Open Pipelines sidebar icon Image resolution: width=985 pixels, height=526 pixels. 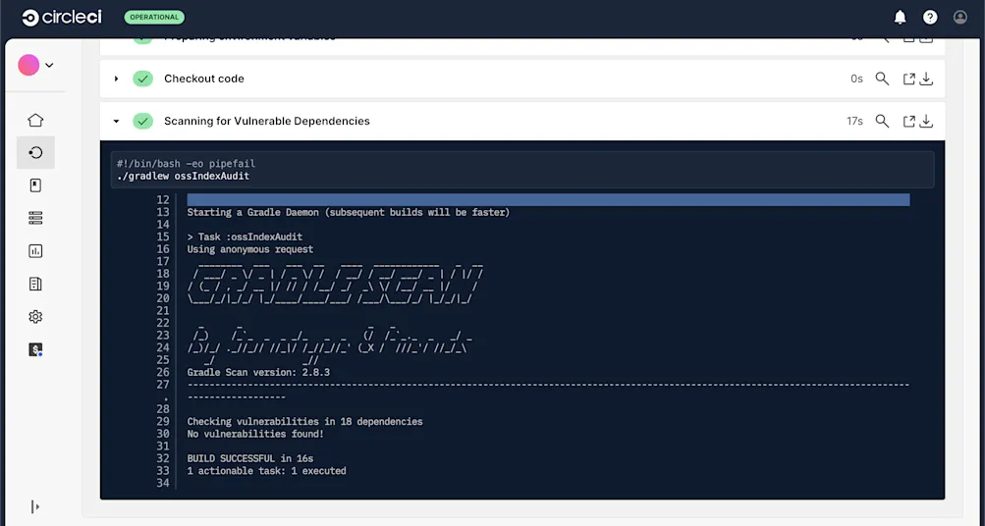35,152
